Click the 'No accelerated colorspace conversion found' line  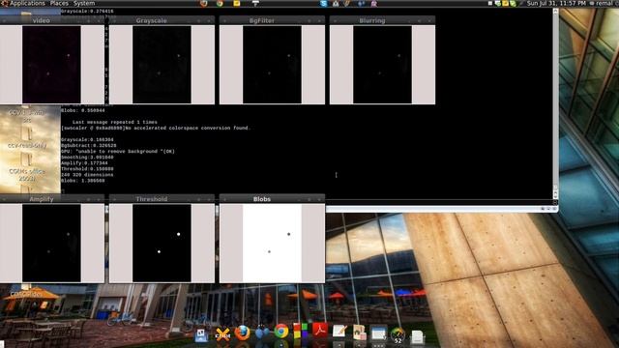pos(156,128)
